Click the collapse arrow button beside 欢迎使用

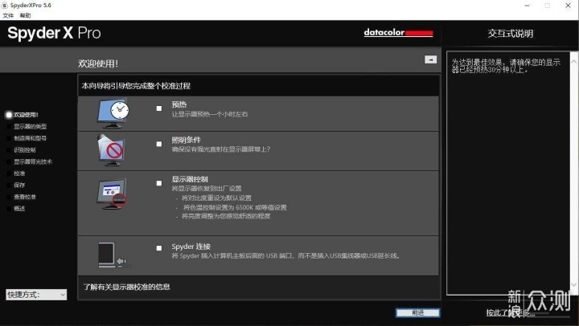(x=430, y=59)
